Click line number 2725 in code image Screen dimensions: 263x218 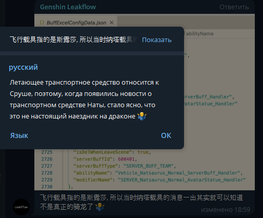47,152
